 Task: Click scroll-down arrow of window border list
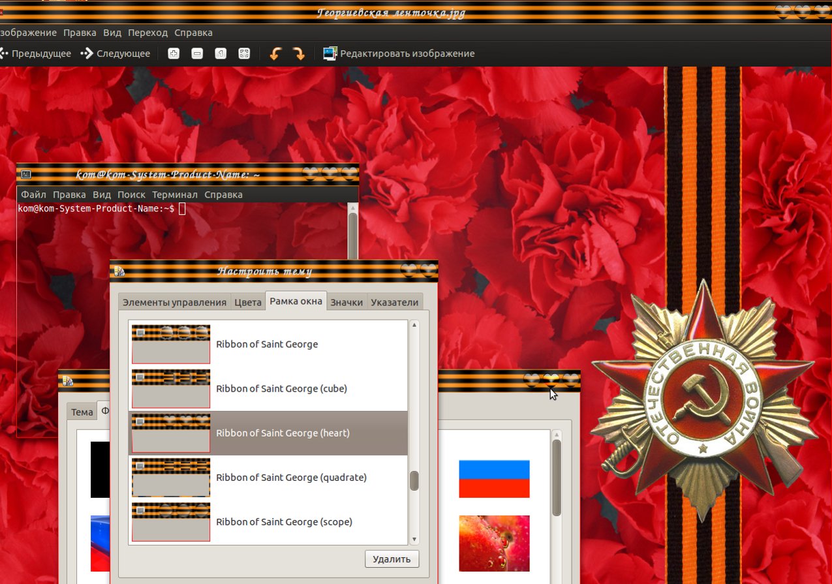[414, 540]
